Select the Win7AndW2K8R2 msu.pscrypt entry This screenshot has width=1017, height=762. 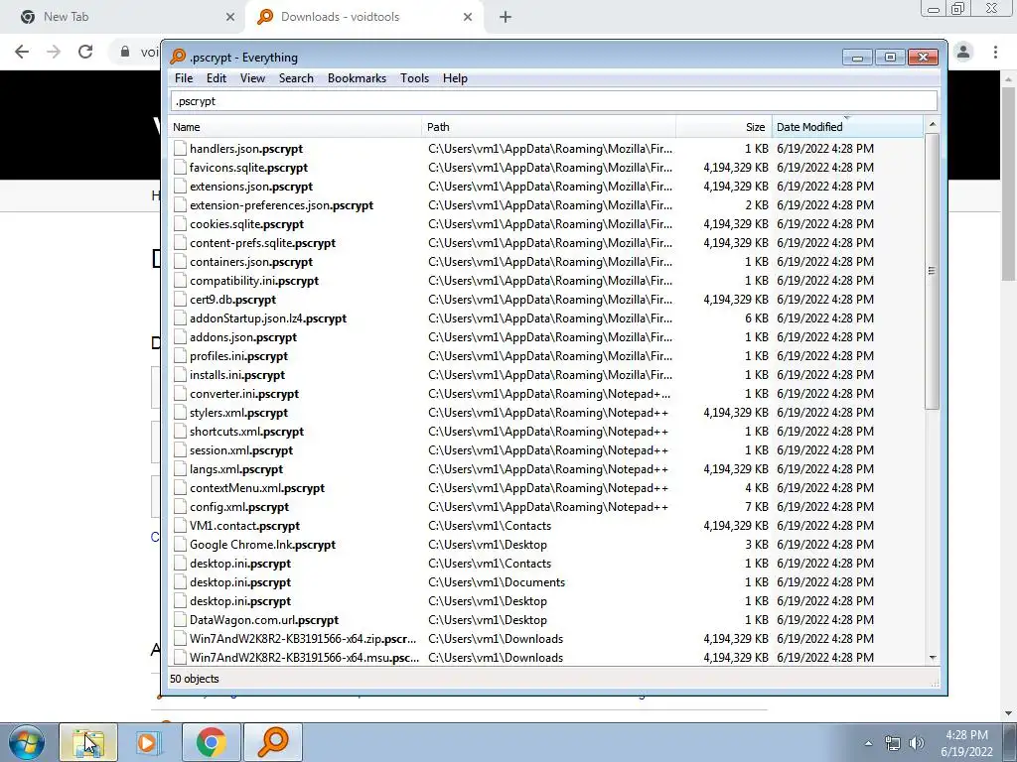pos(304,657)
